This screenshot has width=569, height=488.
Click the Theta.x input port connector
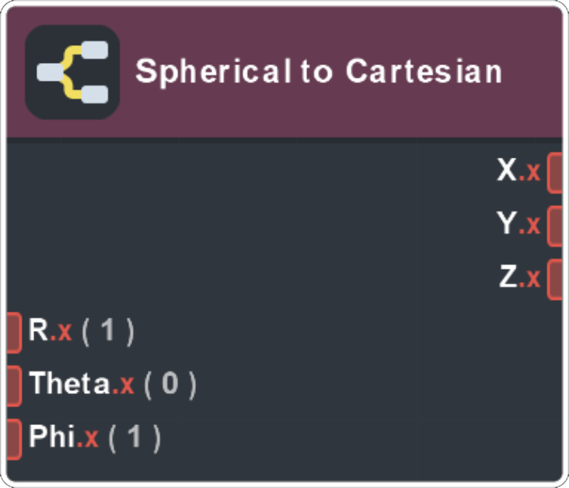[13, 385]
